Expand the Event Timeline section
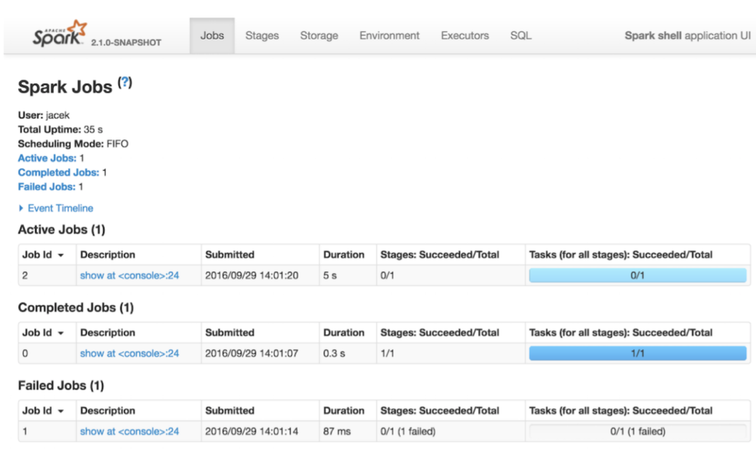756x449 pixels. (56, 208)
